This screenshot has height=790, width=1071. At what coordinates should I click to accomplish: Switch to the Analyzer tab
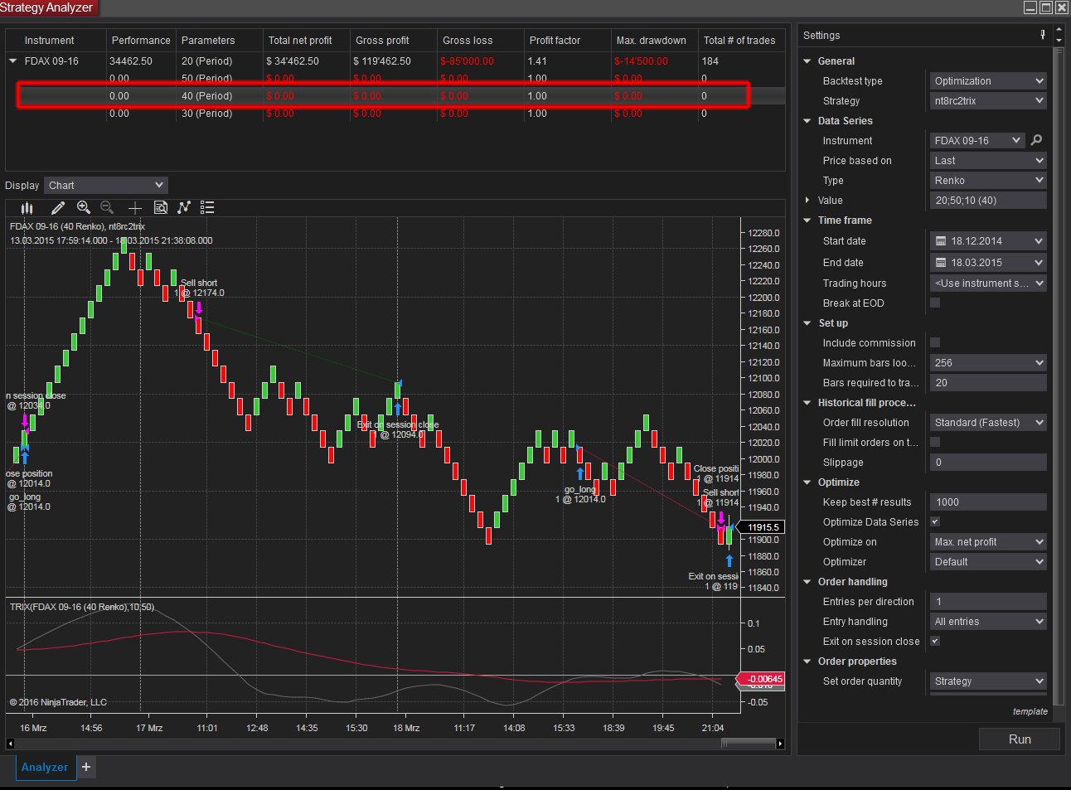point(45,767)
